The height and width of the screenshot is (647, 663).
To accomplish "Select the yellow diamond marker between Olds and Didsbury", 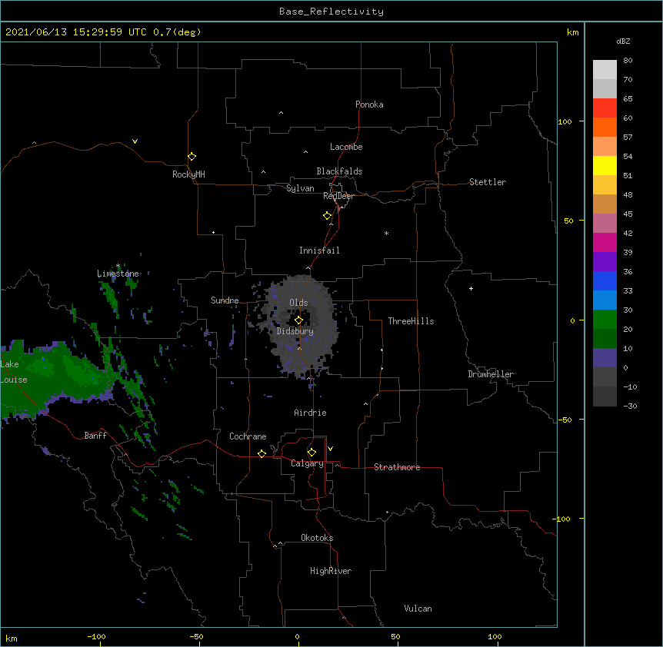I will click(298, 320).
